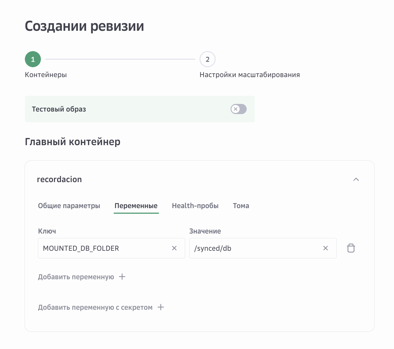394x349 pixels.
Task: Click the Контейнеры step label
Action: [x=46, y=75]
